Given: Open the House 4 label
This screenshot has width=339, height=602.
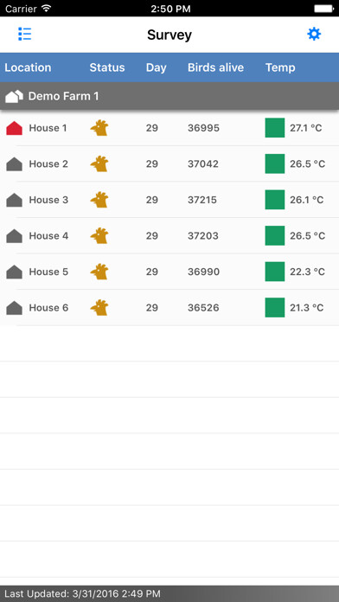Looking at the screenshot, I should tap(48, 236).
